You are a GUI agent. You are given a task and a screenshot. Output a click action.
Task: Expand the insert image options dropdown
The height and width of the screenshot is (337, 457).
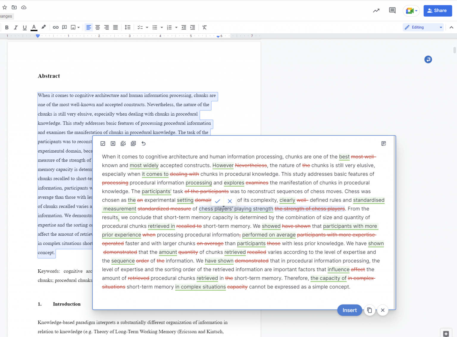point(78,27)
